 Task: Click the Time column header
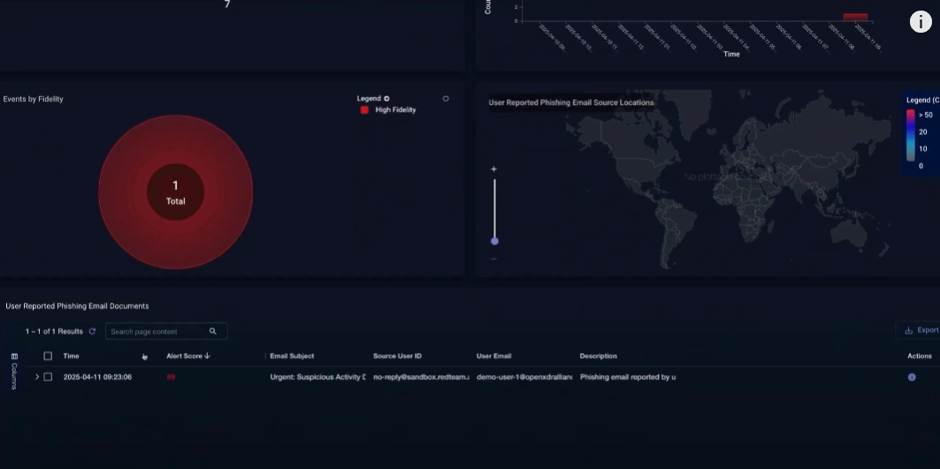pos(72,356)
